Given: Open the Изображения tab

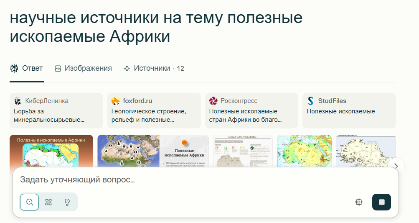Looking at the screenshot, I should 83,68.
